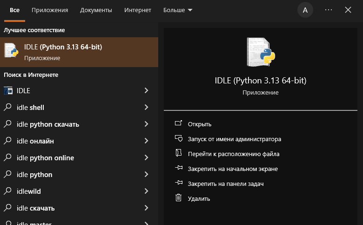This screenshot has height=225, width=363.
Task: Select the idle python online suggestion
Action: pyautogui.click(x=46, y=158)
